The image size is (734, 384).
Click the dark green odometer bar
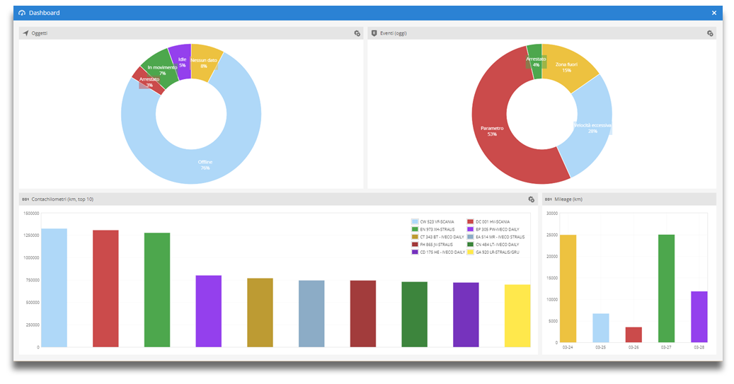[x=415, y=314]
